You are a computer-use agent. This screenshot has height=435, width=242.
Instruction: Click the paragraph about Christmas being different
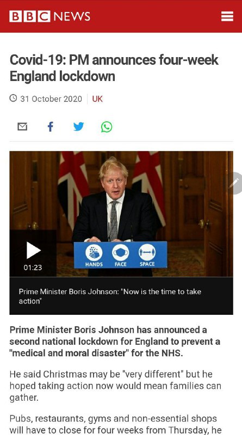115,386
